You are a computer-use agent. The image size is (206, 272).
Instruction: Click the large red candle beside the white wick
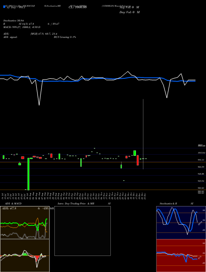(138, 160)
